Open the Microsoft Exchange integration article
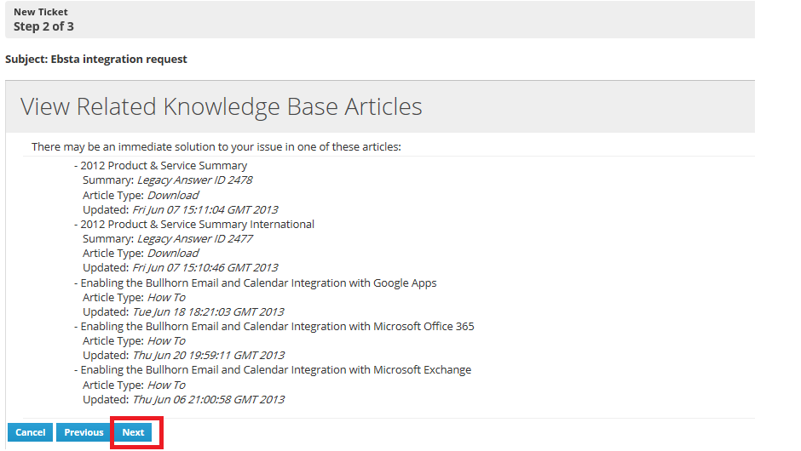801x451 pixels. [275, 370]
